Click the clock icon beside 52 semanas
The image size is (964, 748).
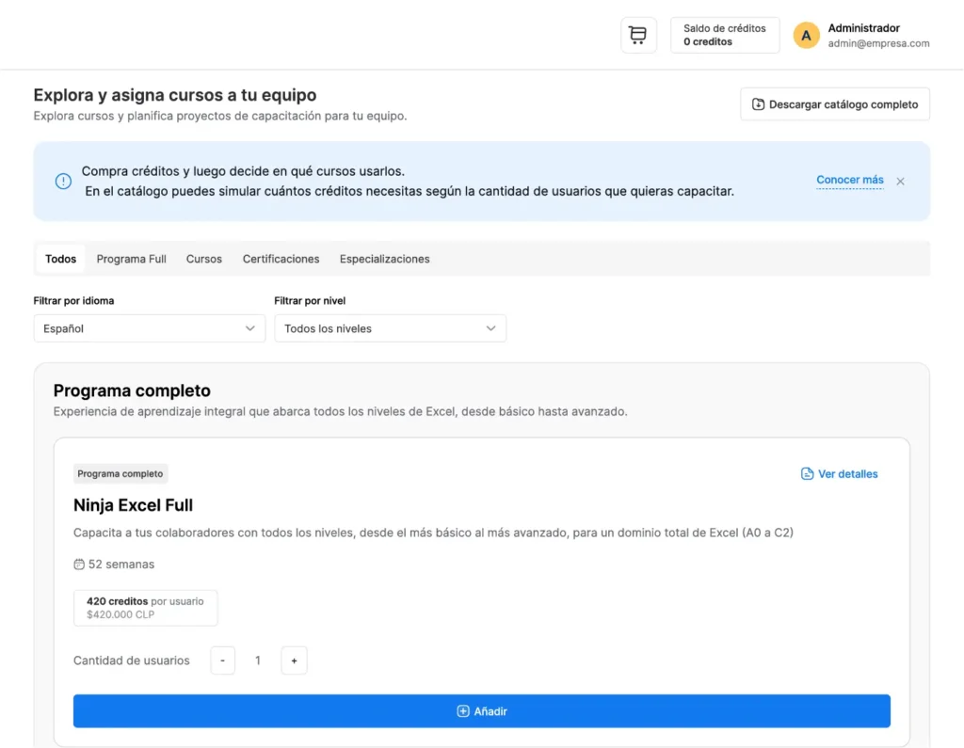(79, 564)
